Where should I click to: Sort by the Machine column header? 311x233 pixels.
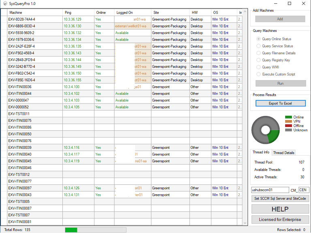click(35, 13)
